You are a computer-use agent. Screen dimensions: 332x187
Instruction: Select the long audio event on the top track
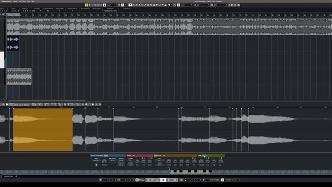[169, 26]
